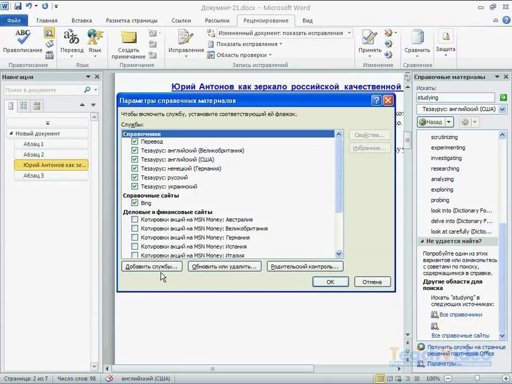The image size is (512, 384).
Task: Open the Навигация pane options arrow
Action: [x=88, y=77]
